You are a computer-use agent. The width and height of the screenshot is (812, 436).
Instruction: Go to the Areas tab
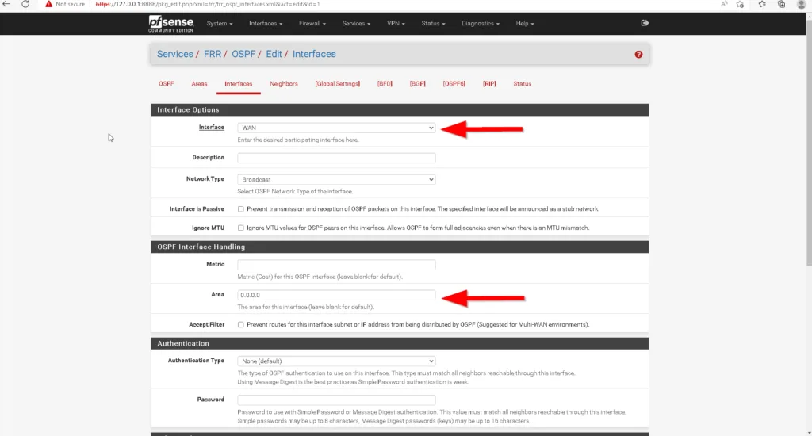coord(199,84)
